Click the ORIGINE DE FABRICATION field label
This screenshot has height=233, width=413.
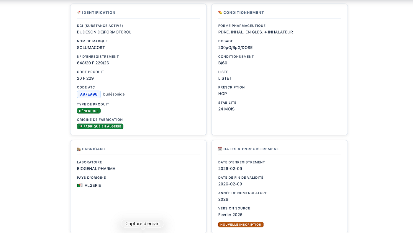coord(100,120)
